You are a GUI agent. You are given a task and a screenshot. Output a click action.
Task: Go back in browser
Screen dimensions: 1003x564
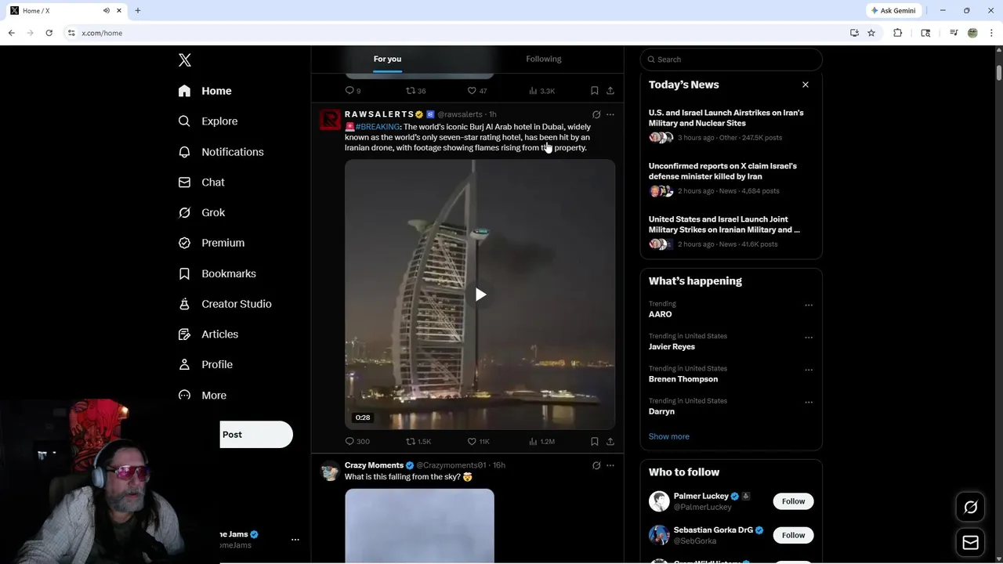(x=11, y=33)
